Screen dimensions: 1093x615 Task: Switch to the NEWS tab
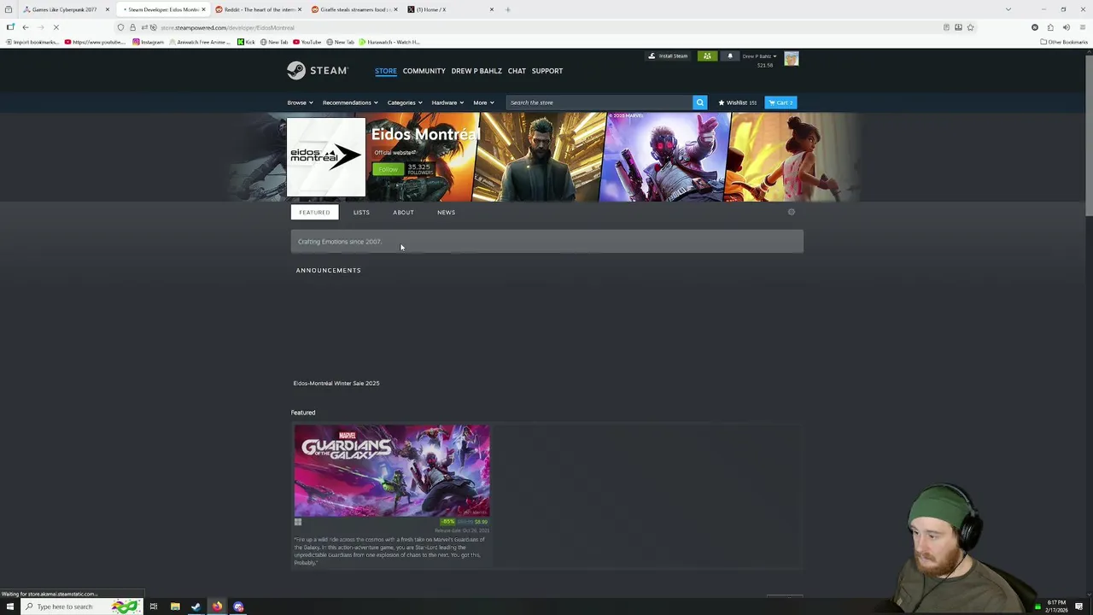click(x=446, y=212)
